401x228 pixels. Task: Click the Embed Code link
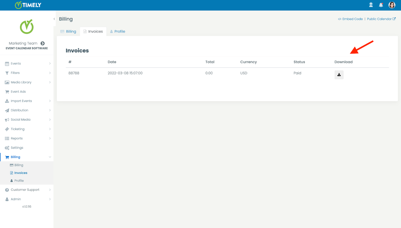point(350,19)
